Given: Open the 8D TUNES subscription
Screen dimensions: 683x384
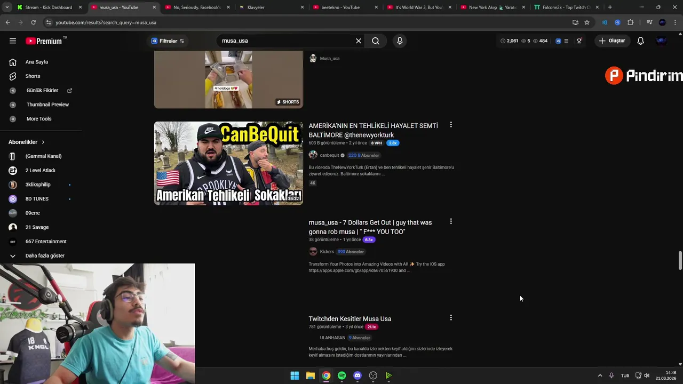Looking at the screenshot, I should tap(37, 198).
